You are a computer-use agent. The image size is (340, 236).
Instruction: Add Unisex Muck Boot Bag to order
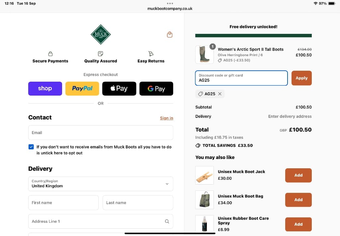pyautogui.click(x=298, y=200)
